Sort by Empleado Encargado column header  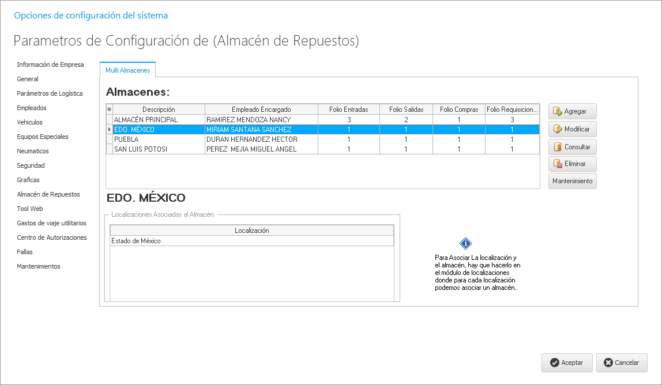[x=261, y=110]
